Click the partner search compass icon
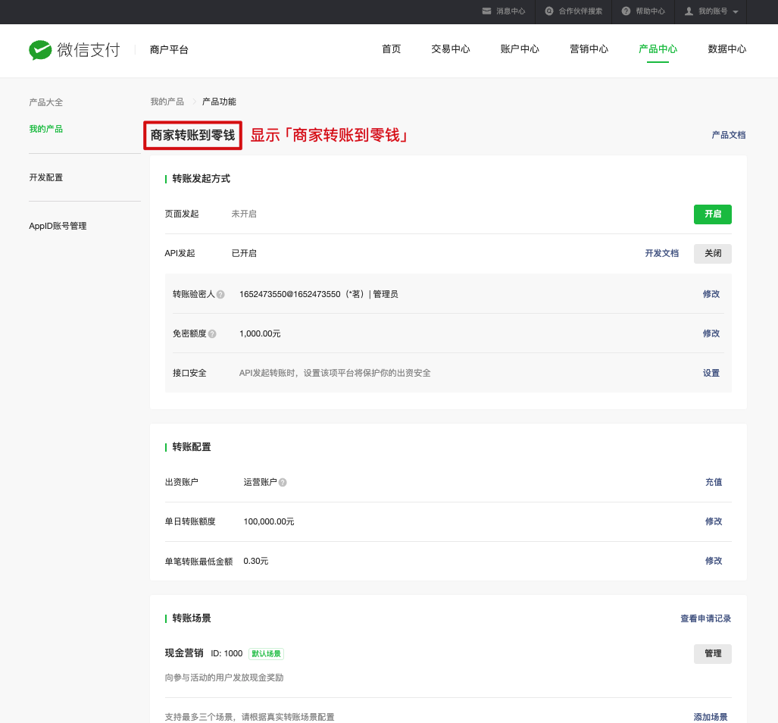 pyautogui.click(x=549, y=11)
